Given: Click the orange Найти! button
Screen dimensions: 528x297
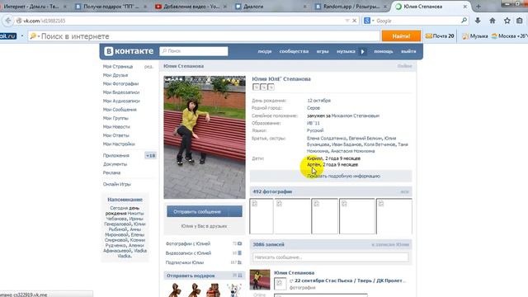Looking at the screenshot, I should (x=401, y=36).
